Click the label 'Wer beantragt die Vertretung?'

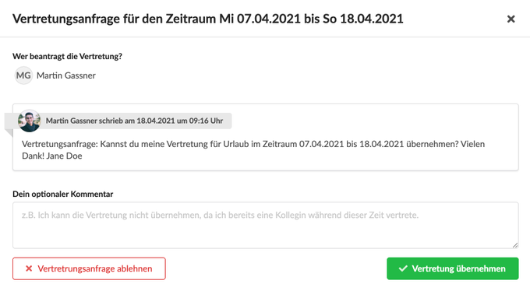(x=67, y=56)
